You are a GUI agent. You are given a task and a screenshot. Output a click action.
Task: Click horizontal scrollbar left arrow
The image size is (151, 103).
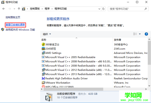point(42,89)
